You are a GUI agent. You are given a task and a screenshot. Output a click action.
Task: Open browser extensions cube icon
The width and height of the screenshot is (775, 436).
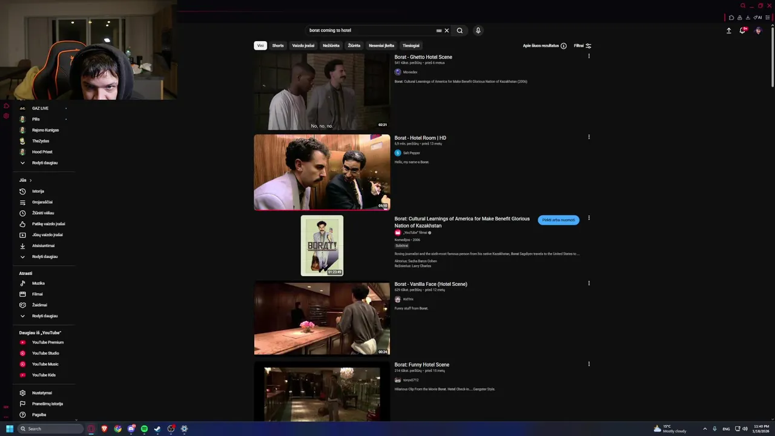pos(731,18)
